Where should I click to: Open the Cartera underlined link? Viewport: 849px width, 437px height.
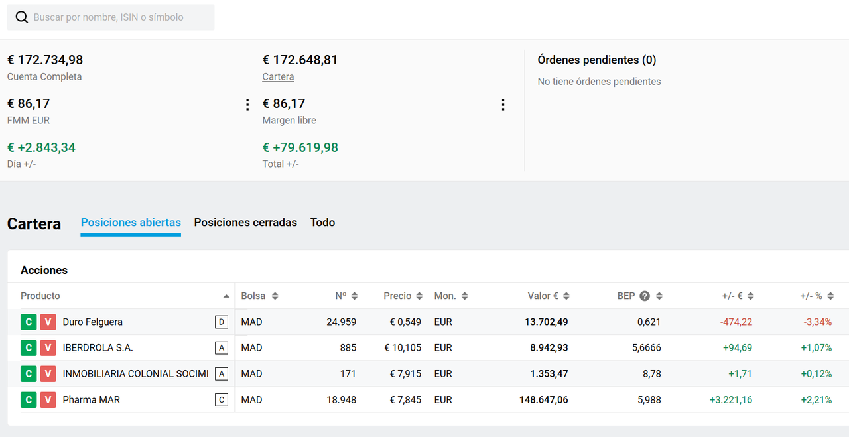(278, 76)
